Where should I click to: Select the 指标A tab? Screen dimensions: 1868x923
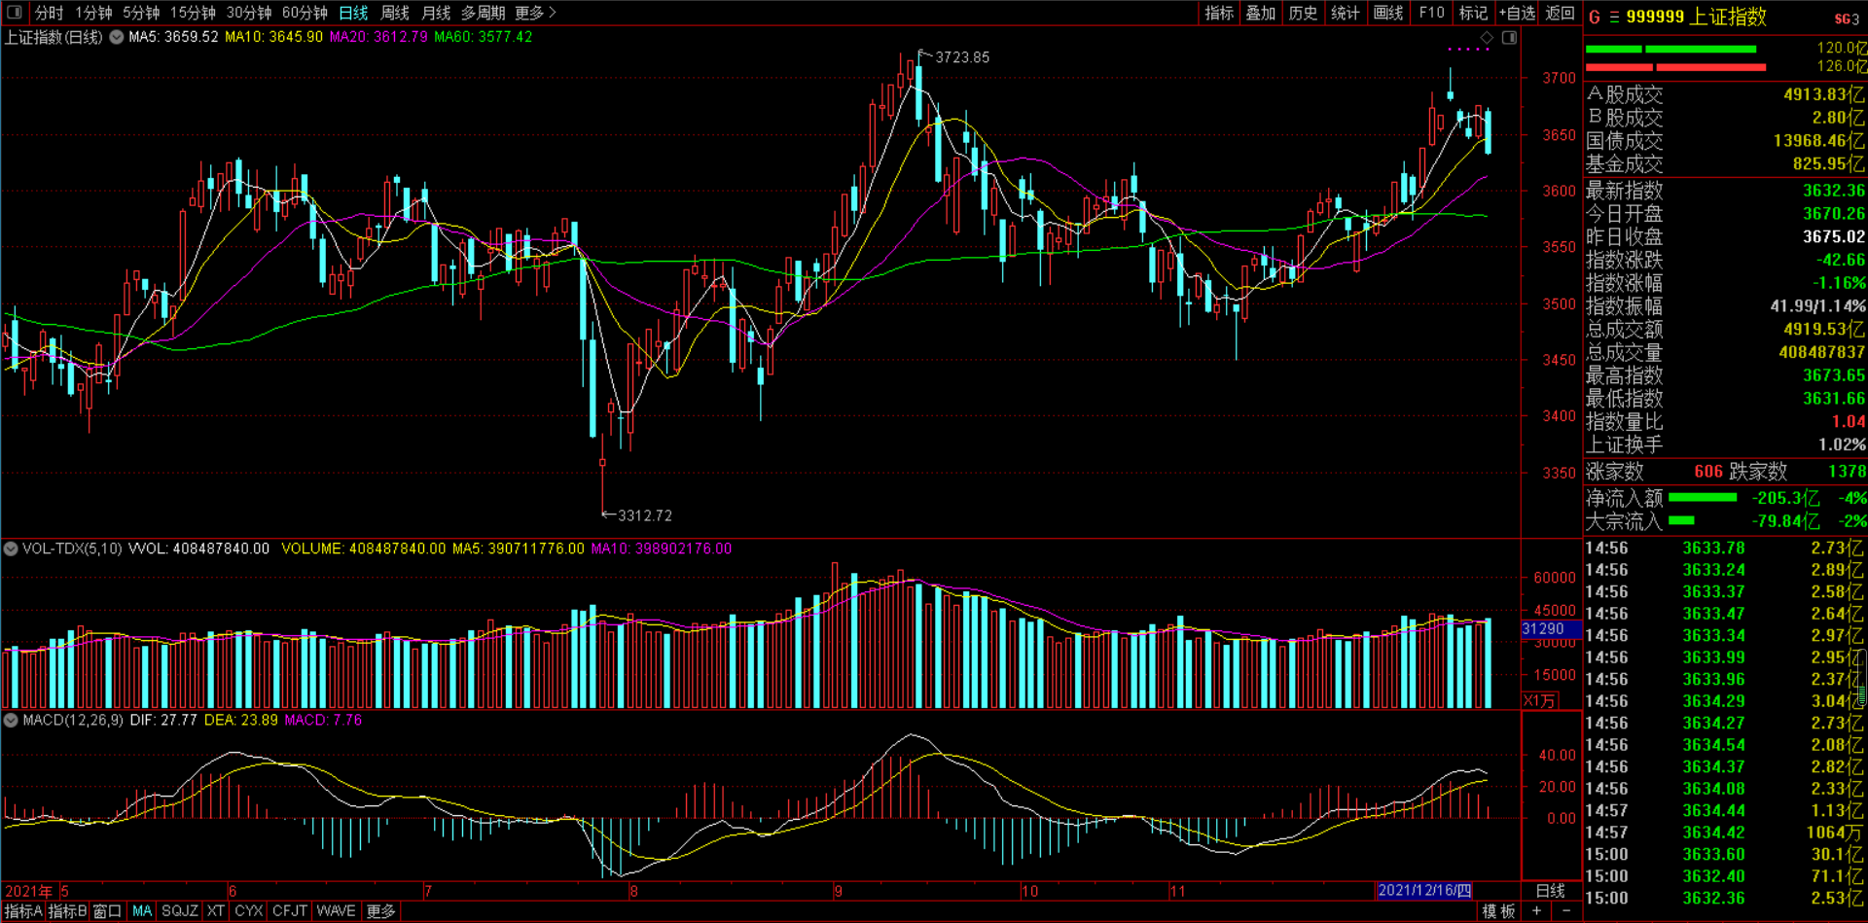(x=22, y=911)
